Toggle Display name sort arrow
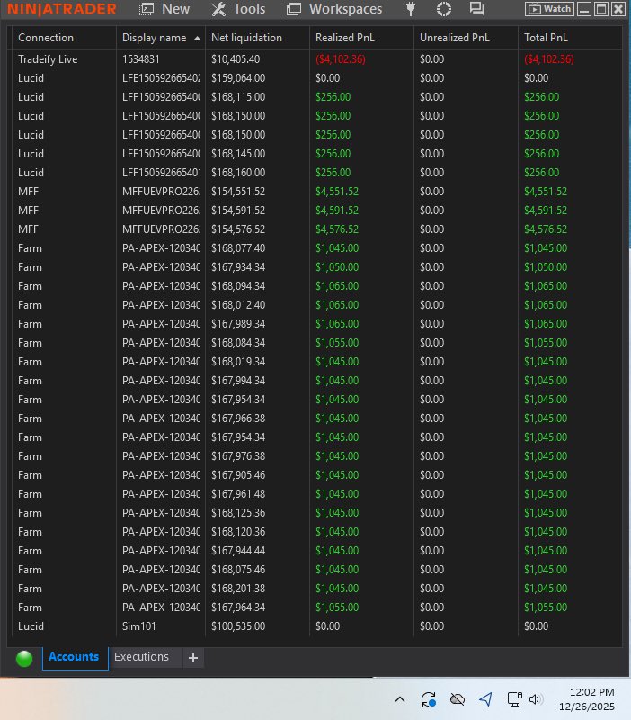 pyautogui.click(x=197, y=38)
